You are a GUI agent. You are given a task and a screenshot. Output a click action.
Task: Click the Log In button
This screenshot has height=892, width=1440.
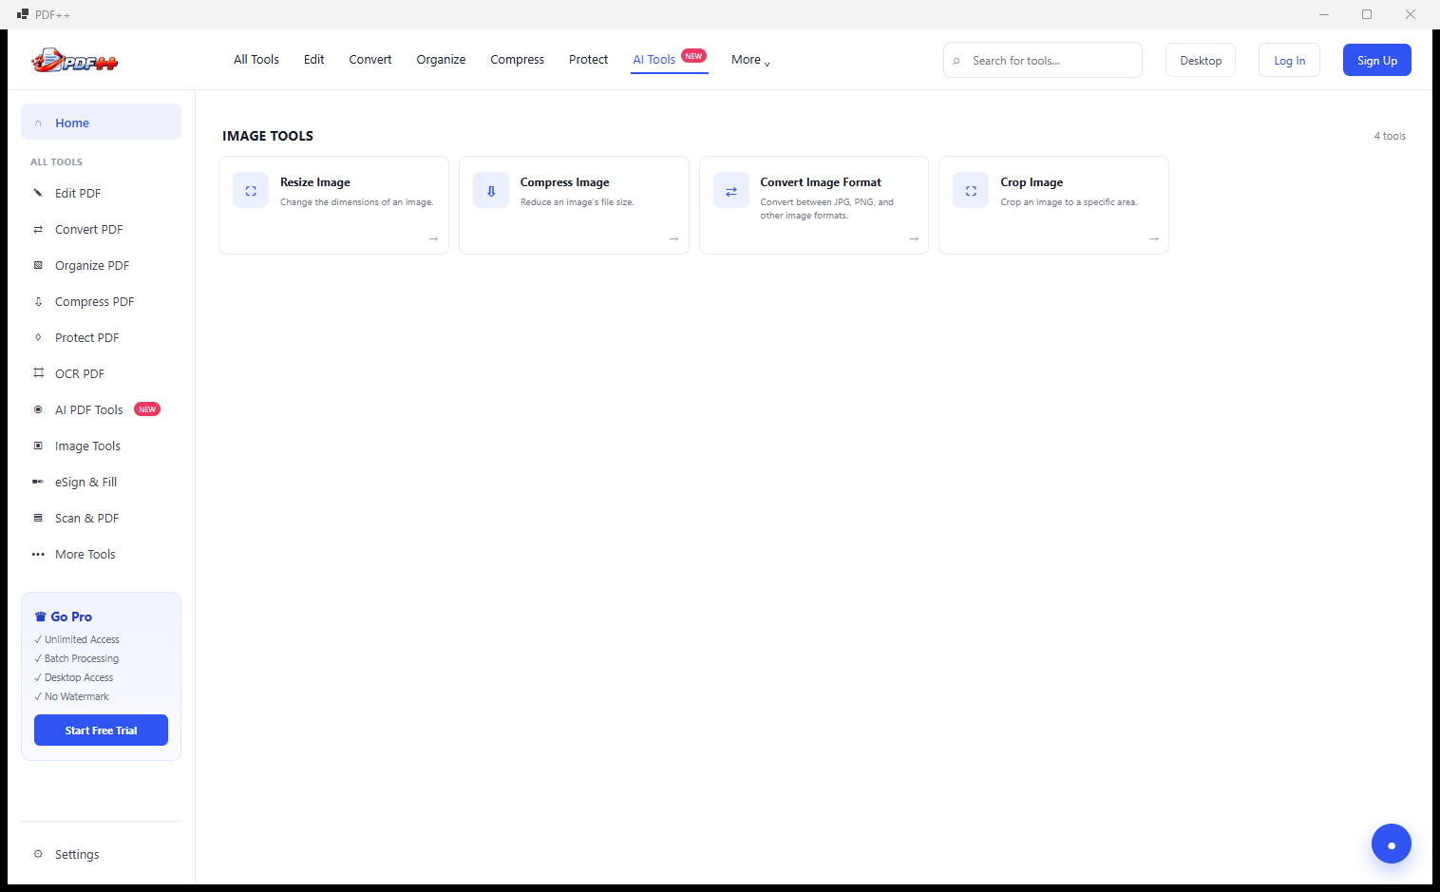pyautogui.click(x=1289, y=60)
